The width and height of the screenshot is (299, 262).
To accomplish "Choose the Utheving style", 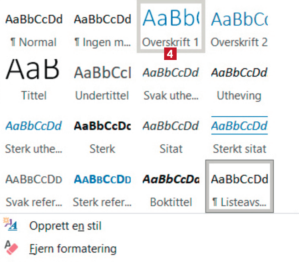I will click(x=239, y=80).
